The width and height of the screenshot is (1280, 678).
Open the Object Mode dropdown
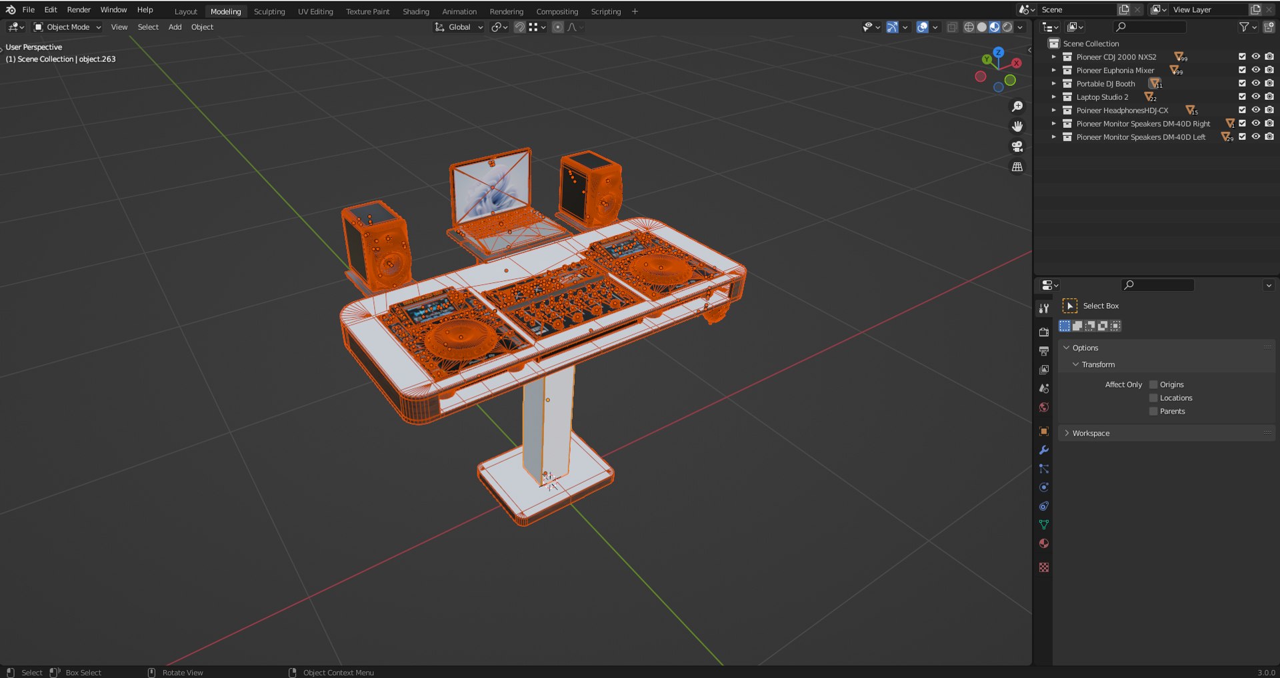[x=67, y=27]
